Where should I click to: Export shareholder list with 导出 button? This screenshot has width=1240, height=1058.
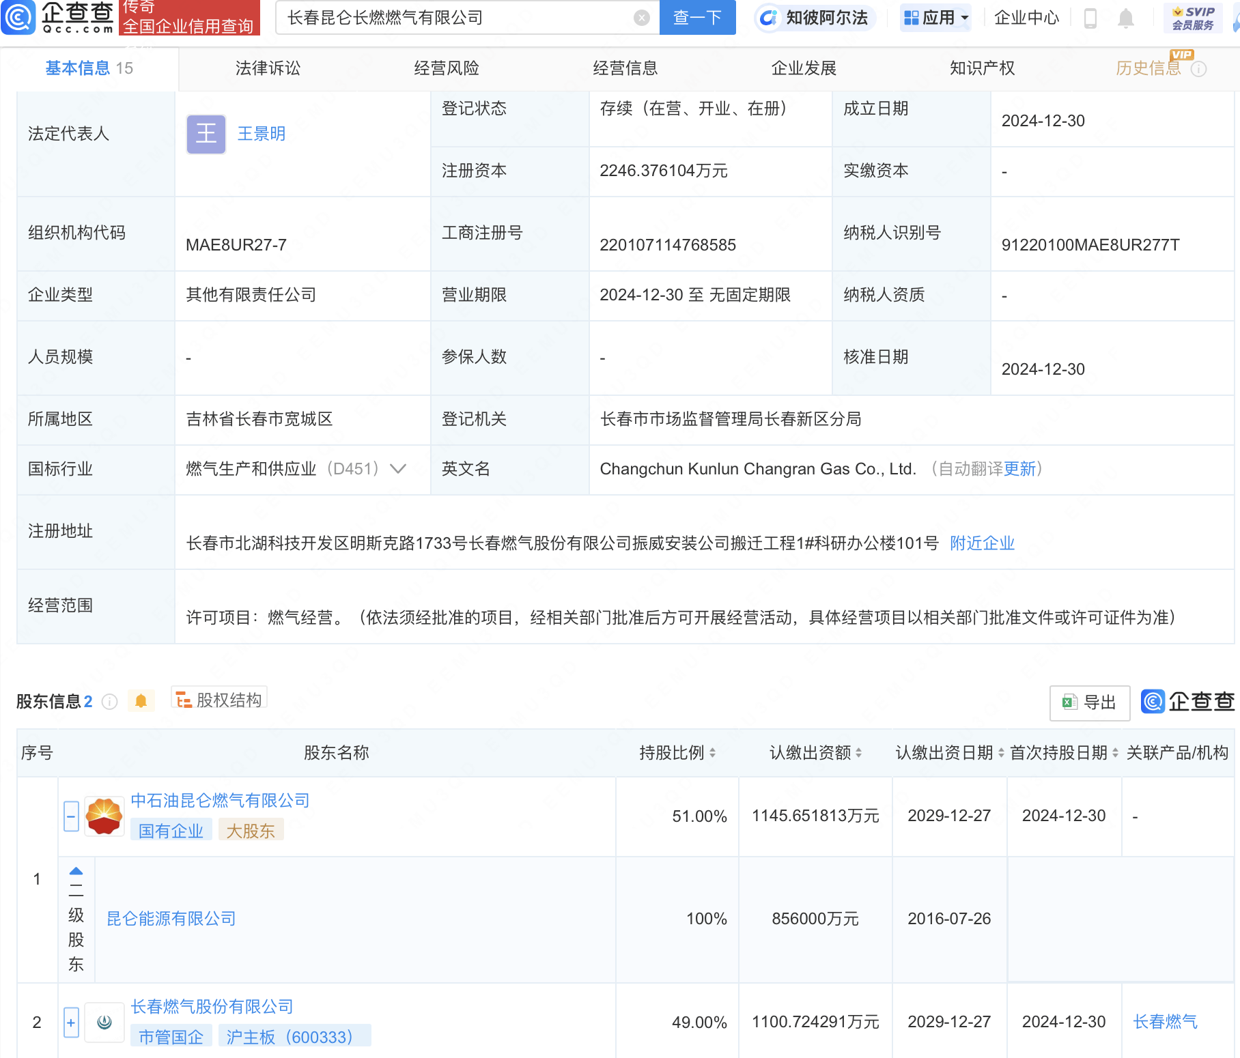(x=1090, y=702)
